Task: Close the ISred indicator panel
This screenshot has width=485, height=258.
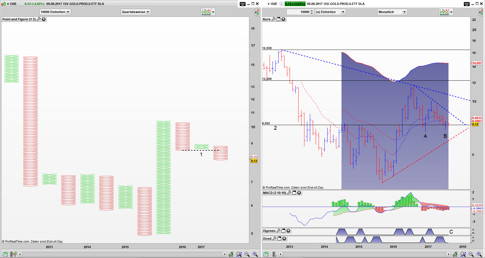Action: point(284,239)
